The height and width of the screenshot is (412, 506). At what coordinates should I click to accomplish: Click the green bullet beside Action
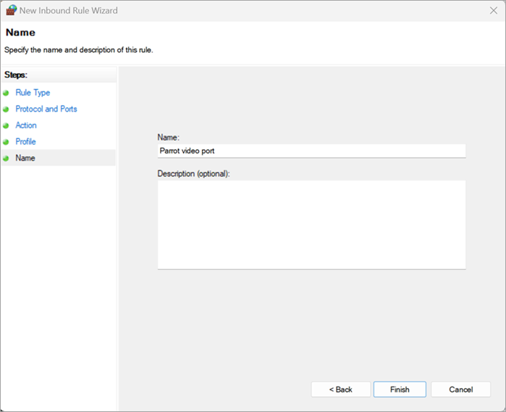[x=7, y=125]
